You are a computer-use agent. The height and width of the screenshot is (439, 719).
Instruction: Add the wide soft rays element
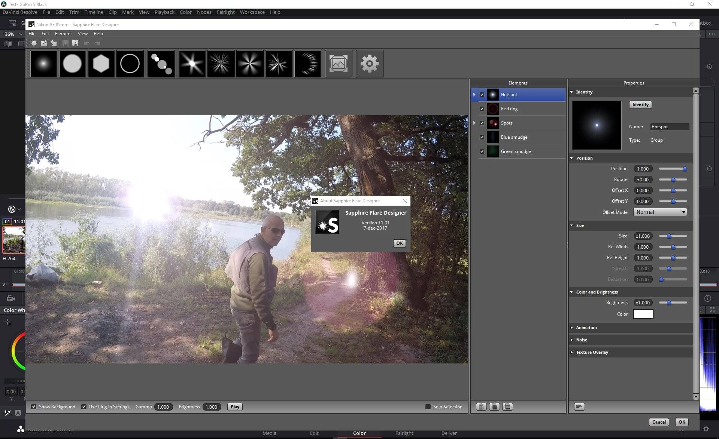tap(250, 64)
